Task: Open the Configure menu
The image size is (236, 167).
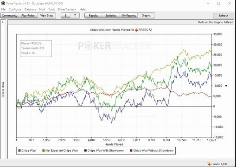Action: pos(15,9)
